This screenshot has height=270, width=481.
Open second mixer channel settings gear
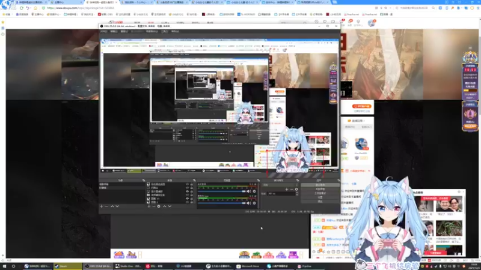(x=254, y=203)
